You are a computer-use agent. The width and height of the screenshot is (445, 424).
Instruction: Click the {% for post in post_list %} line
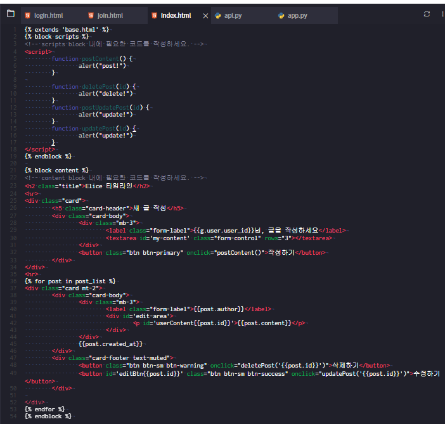pos(70,281)
